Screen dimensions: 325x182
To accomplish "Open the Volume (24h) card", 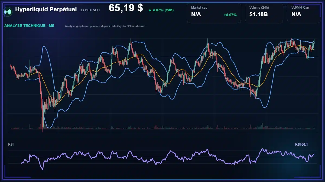I will tap(264, 13).
